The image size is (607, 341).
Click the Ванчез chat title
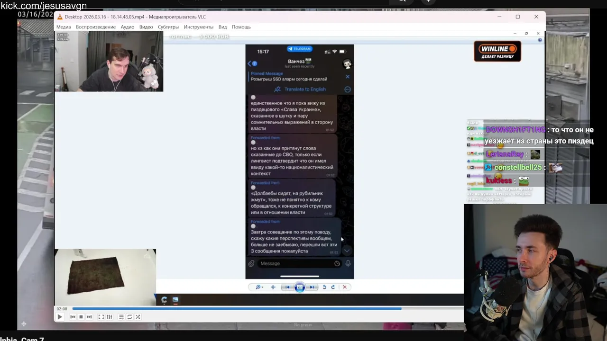pos(299,62)
